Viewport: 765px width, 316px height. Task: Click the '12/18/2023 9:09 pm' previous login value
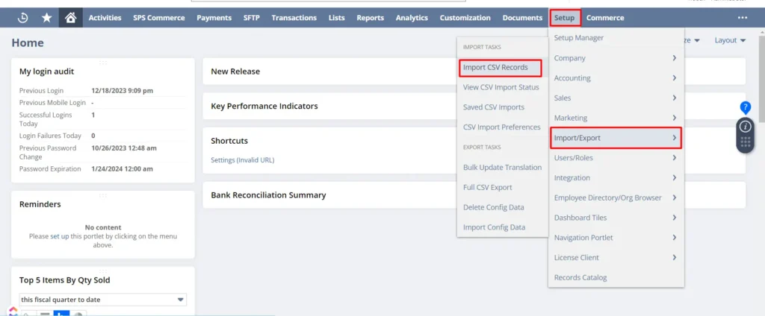pyautogui.click(x=123, y=91)
